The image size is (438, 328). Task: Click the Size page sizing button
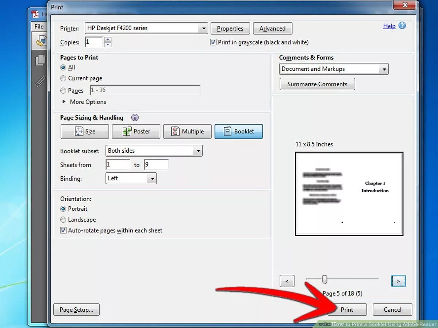[x=85, y=132]
